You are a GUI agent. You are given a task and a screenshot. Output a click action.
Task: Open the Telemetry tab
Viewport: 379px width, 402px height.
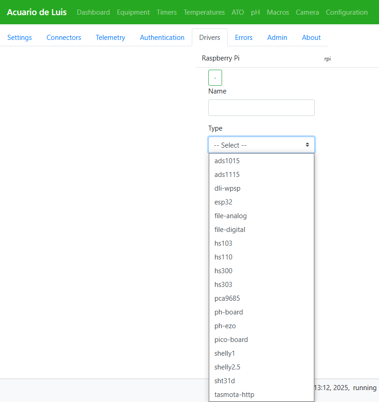110,38
